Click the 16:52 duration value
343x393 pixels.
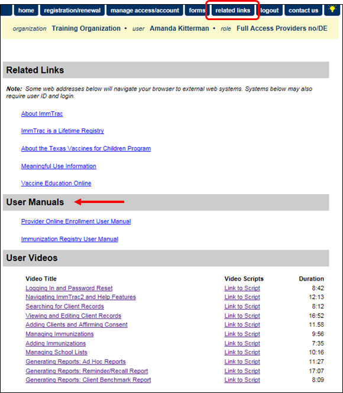(x=316, y=316)
